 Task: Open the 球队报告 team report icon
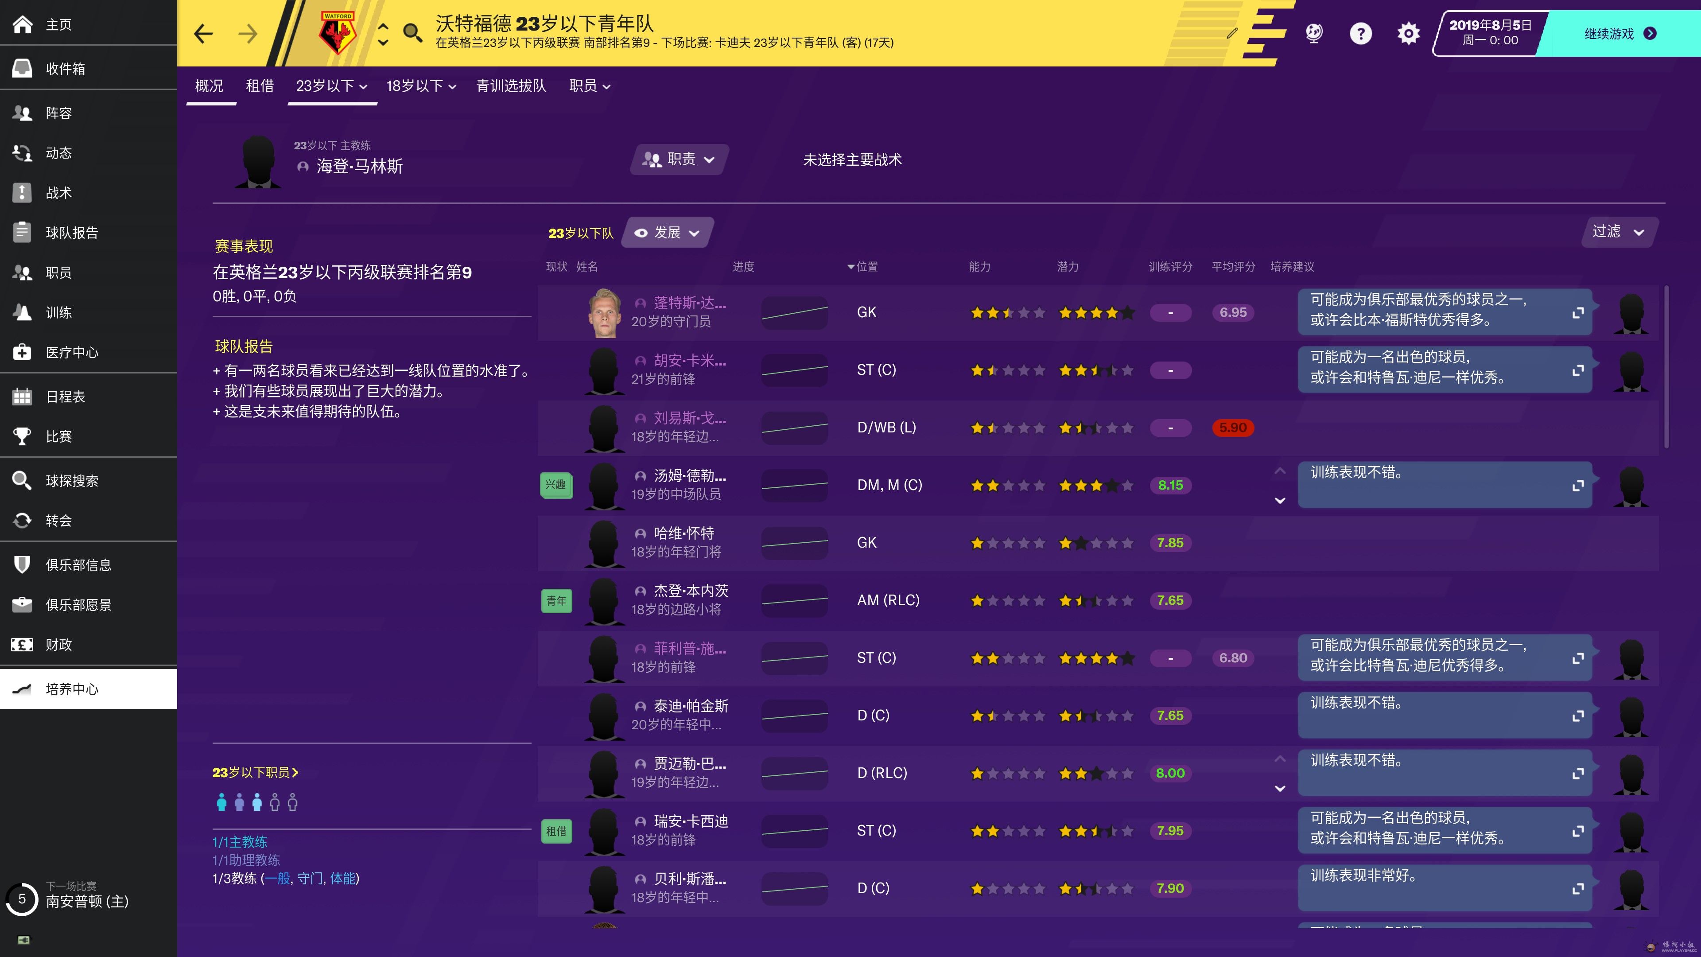click(x=22, y=232)
